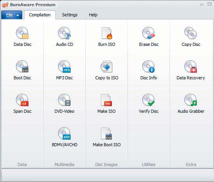Select Make Boot ISO
The height and width of the screenshot is (182, 214).
106,137
